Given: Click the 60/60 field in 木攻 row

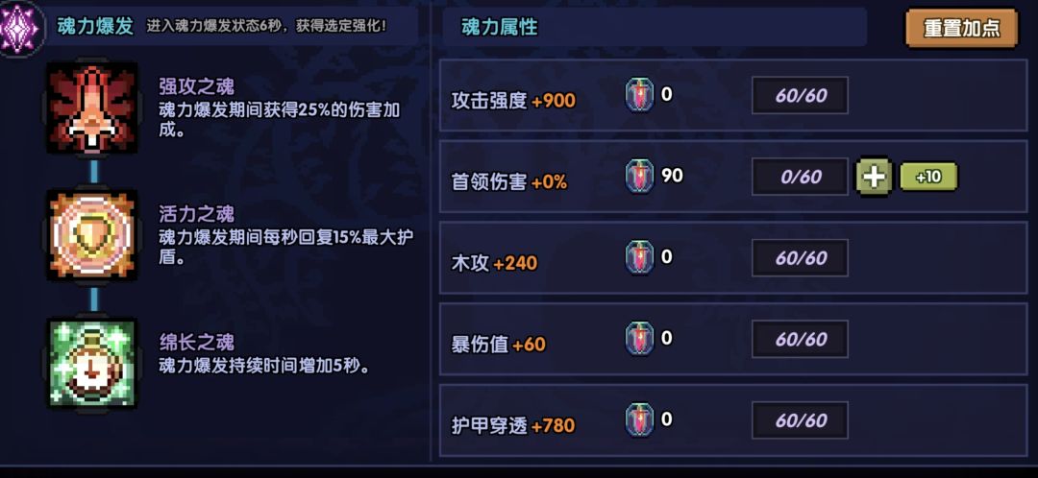Looking at the screenshot, I should pos(800,258).
